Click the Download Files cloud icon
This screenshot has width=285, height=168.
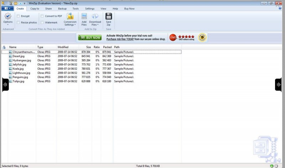click(x=95, y=16)
